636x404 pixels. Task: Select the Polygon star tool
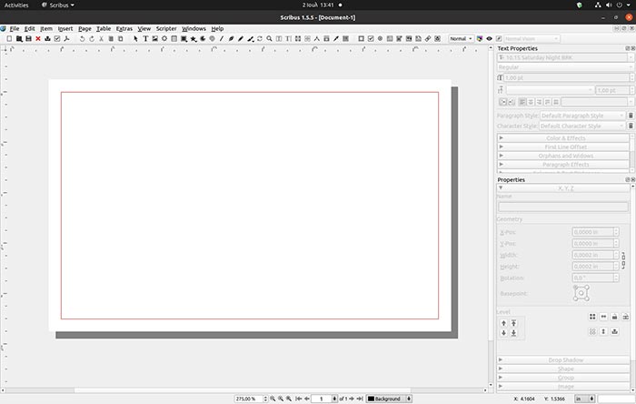194,38
